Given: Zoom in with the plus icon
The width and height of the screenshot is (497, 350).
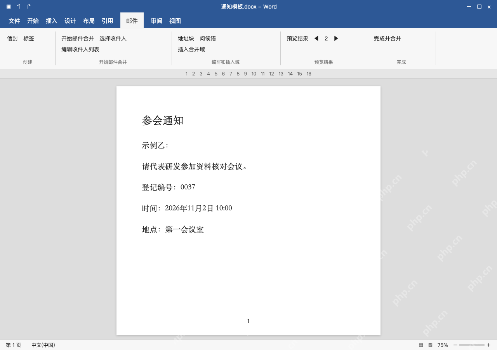Looking at the screenshot, I should pyautogui.click(x=488, y=345).
